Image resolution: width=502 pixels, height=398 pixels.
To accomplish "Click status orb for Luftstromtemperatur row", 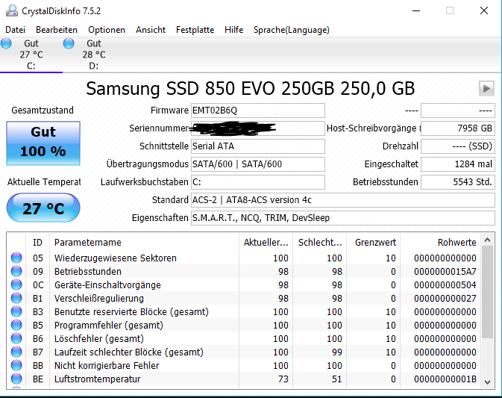I will [x=16, y=379].
